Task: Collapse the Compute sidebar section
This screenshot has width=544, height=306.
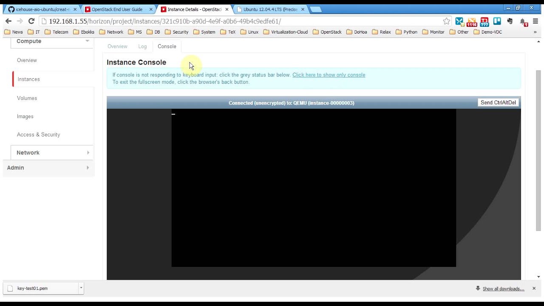Action: [x=87, y=41]
